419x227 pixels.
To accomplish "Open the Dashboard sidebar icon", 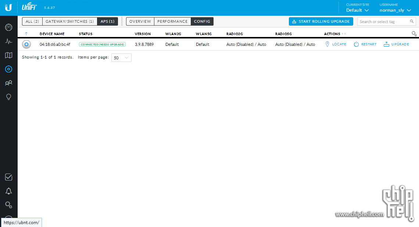I will pos(8,27).
